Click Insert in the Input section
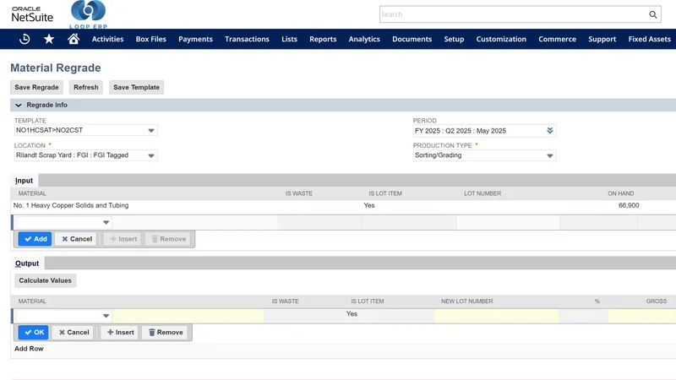This screenshot has width=676, height=380. pyautogui.click(x=123, y=239)
